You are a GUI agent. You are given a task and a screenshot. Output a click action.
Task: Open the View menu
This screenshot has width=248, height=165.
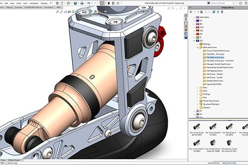point(12,3)
